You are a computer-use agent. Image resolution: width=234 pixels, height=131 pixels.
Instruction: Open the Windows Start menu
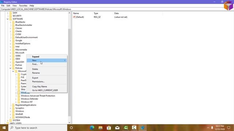point(4,128)
